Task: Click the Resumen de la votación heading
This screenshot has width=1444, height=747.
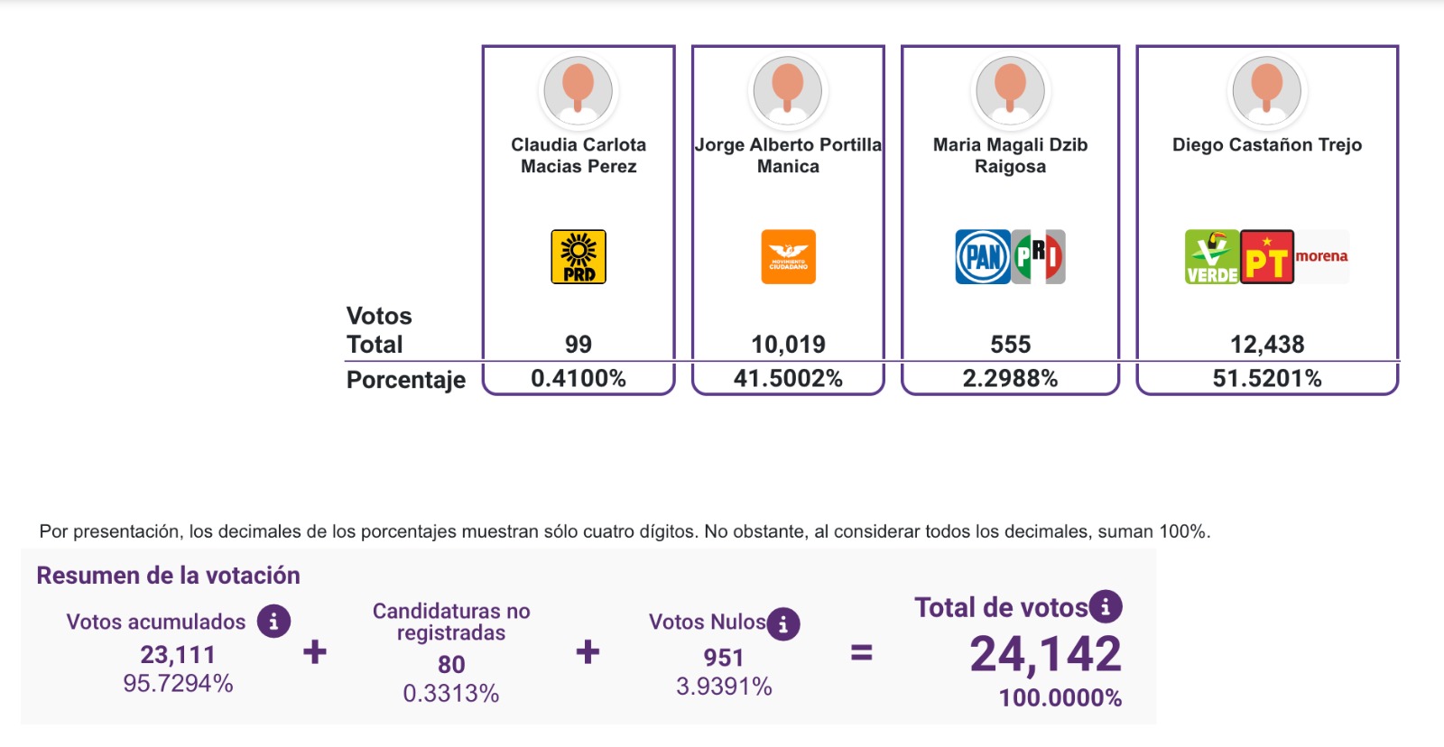Action: 168,576
